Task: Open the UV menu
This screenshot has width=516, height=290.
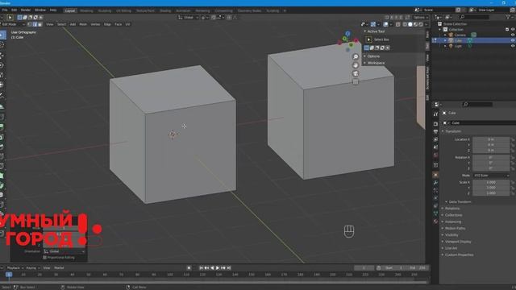Action: (x=127, y=24)
